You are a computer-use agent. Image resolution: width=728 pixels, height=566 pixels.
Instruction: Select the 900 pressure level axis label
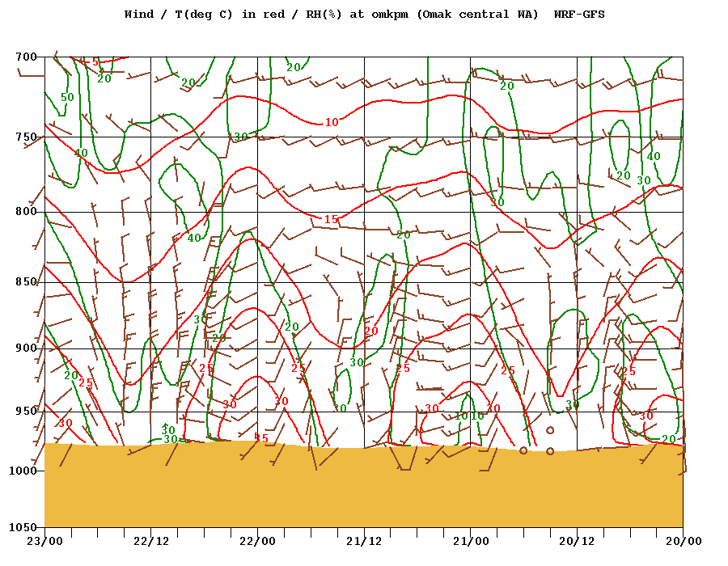(x=26, y=348)
